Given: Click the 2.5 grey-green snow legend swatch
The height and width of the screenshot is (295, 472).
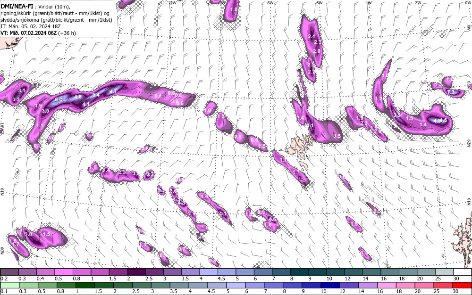Looking at the screenshot, I should [x=142, y=285].
